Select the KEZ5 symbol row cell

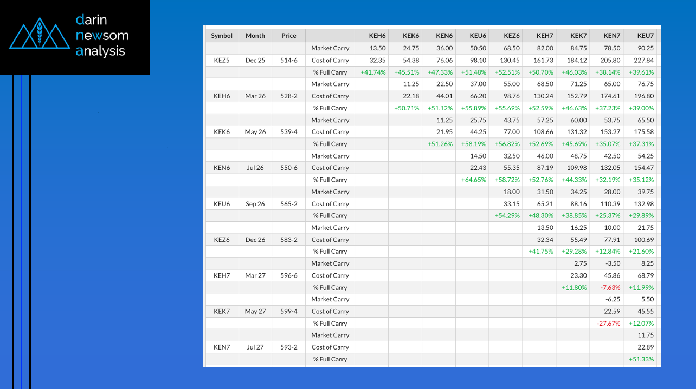point(222,61)
